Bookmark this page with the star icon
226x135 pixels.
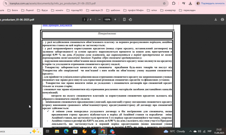[164, 3]
